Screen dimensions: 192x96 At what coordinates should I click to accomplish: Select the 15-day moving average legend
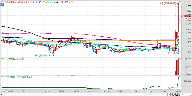44,2
